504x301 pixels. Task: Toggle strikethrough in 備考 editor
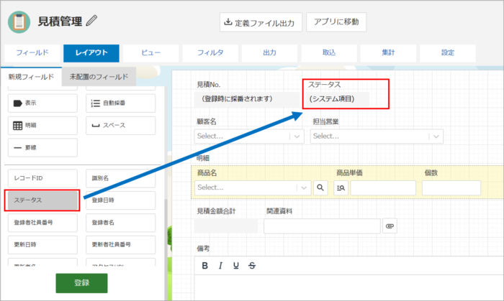pyautogui.click(x=252, y=266)
